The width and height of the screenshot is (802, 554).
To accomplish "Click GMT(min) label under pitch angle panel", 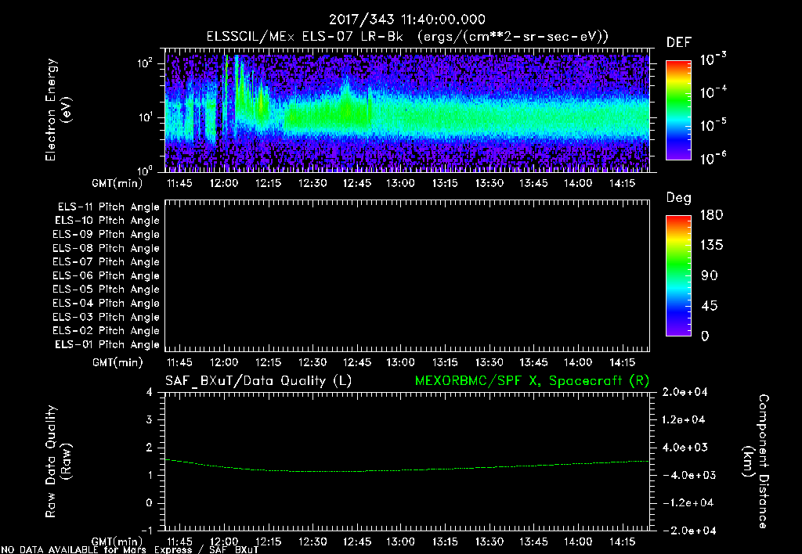I will 117,362.
